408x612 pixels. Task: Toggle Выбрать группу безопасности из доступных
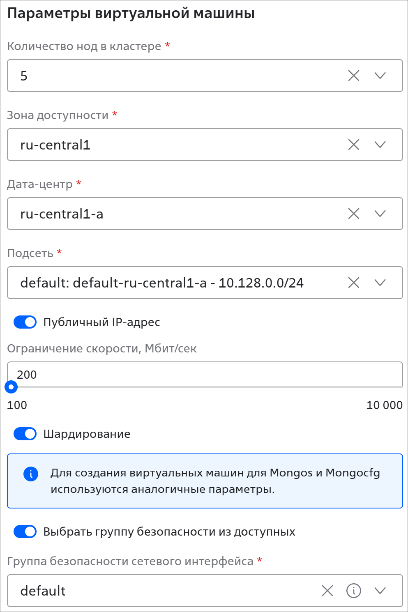pos(25,531)
